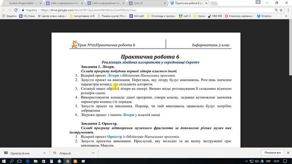Open the taskbar search icon

tap(11, 161)
